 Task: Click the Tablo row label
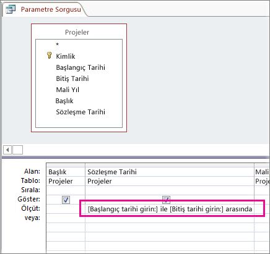pyautogui.click(x=30, y=180)
